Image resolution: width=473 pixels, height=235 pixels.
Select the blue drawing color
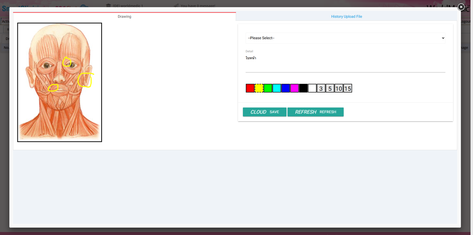pyautogui.click(x=286, y=88)
